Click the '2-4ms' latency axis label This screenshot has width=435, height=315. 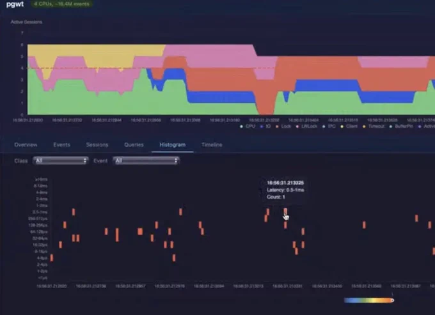click(42, 199)
